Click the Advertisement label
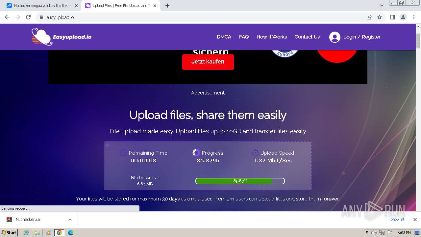The height and width of the screenshot is (237, 421). 208,93
